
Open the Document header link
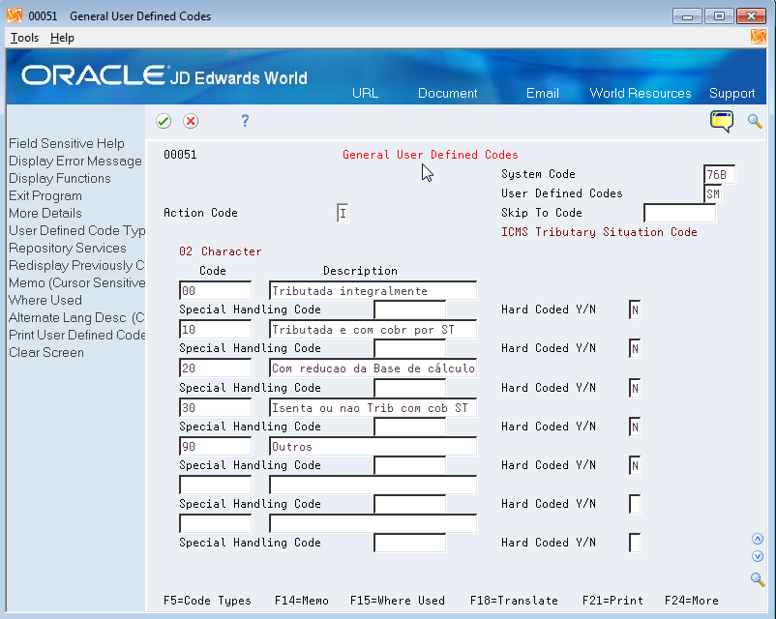447,93
